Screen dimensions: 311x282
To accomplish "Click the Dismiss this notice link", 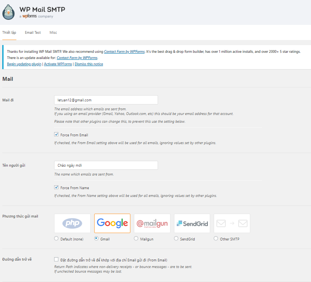I will (x=89, y=64).
